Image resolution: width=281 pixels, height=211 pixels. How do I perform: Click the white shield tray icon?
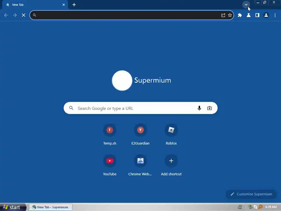pyautogui.click(x=255, y=207)
